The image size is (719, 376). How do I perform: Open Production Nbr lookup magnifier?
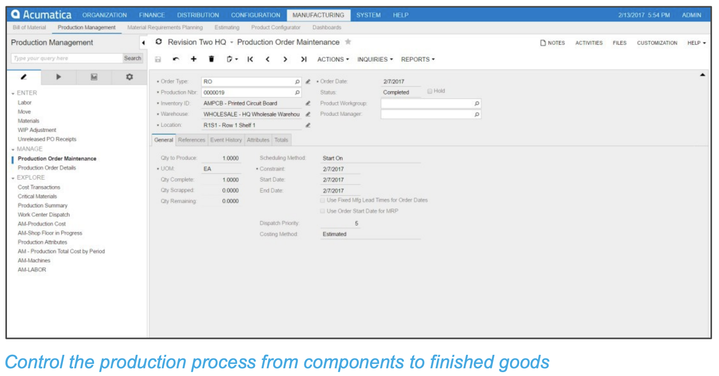pos(297,92)
